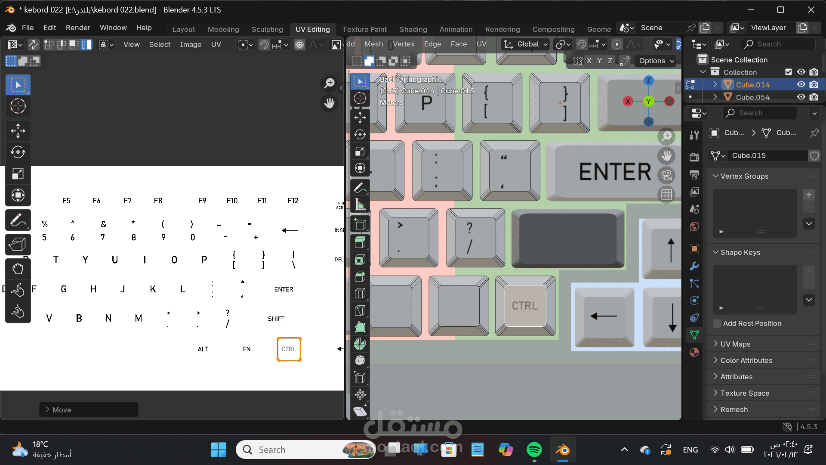826x465 pixels.
Task: Launch Spotify from the taskbar
Action: (534, 449)
